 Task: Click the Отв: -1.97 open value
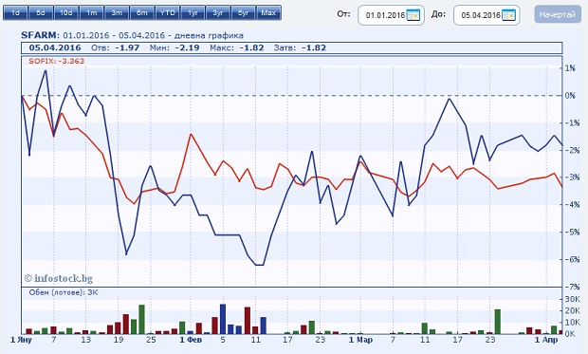tap(115, 48)
